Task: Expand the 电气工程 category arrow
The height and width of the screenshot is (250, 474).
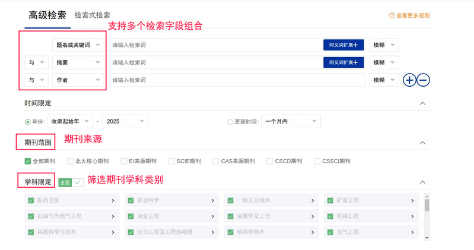Action: tap(413, 232)
